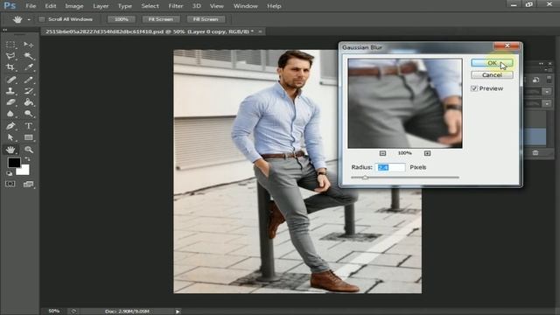Image resolution: width=560 pixels, height=315 pixels.
Task: Open the File menu
Action: (x=31, y=6)
